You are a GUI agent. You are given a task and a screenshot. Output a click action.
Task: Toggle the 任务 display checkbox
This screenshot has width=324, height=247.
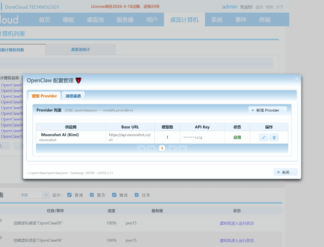coord(137,195)
